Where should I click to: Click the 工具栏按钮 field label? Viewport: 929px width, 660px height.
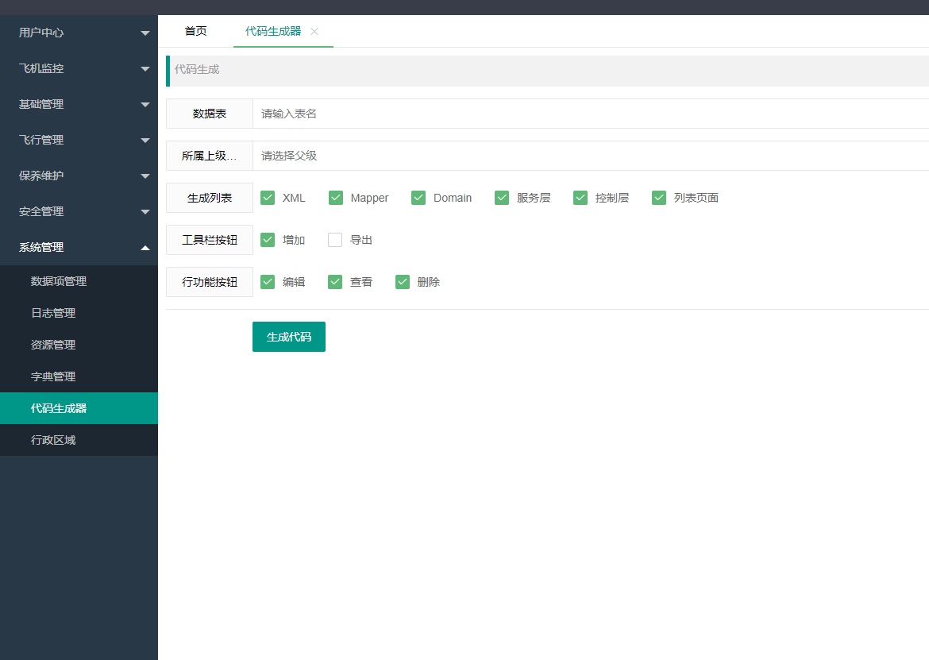click(210, 240)
